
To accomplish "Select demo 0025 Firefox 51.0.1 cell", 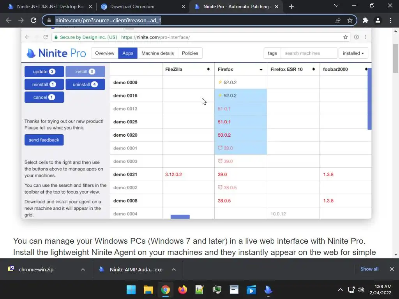I will [x=241, y=122].
